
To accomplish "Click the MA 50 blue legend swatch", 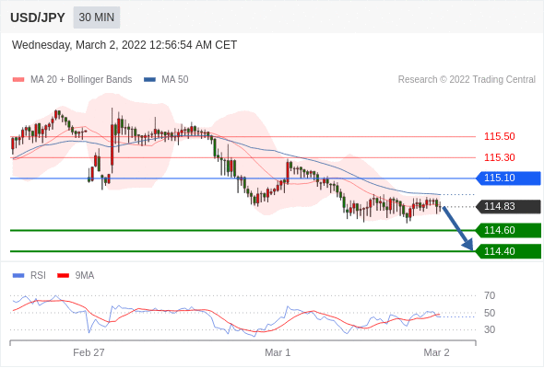I will [149, 80].
